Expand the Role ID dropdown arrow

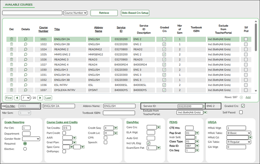click(x=197, y=146)
